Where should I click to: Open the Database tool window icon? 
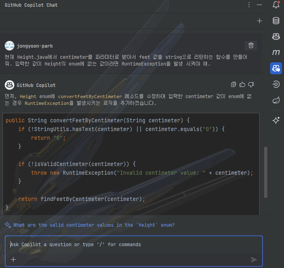coord(276,21)
